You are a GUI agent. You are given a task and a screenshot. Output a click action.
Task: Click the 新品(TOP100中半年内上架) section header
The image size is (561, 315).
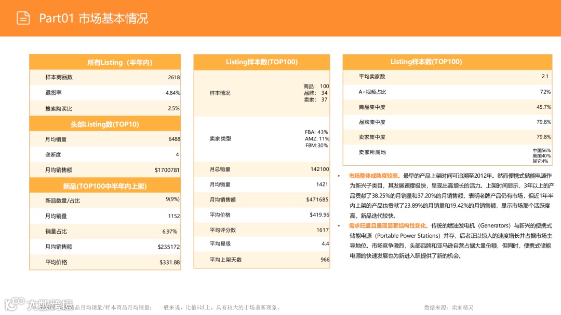click(x=105, y=186)
